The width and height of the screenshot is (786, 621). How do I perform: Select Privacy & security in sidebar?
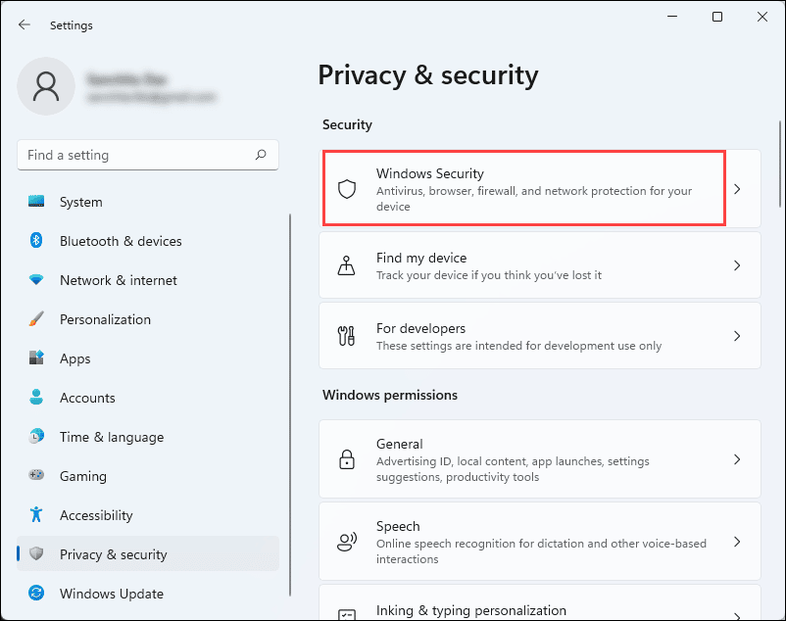click(148, 553)
